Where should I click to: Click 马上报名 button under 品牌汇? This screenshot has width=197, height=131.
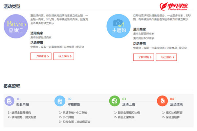click(64, 56)
